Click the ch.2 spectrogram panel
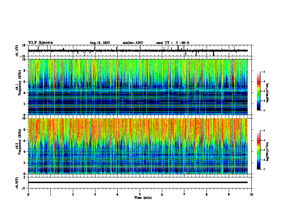Viewport: 283px width, 218px height. click(x=138, y=146)
